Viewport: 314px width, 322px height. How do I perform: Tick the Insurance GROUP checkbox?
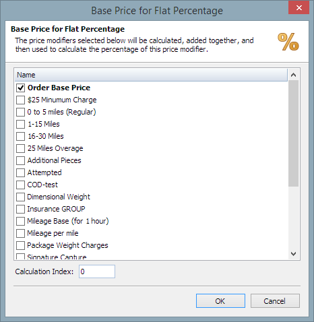20,209
